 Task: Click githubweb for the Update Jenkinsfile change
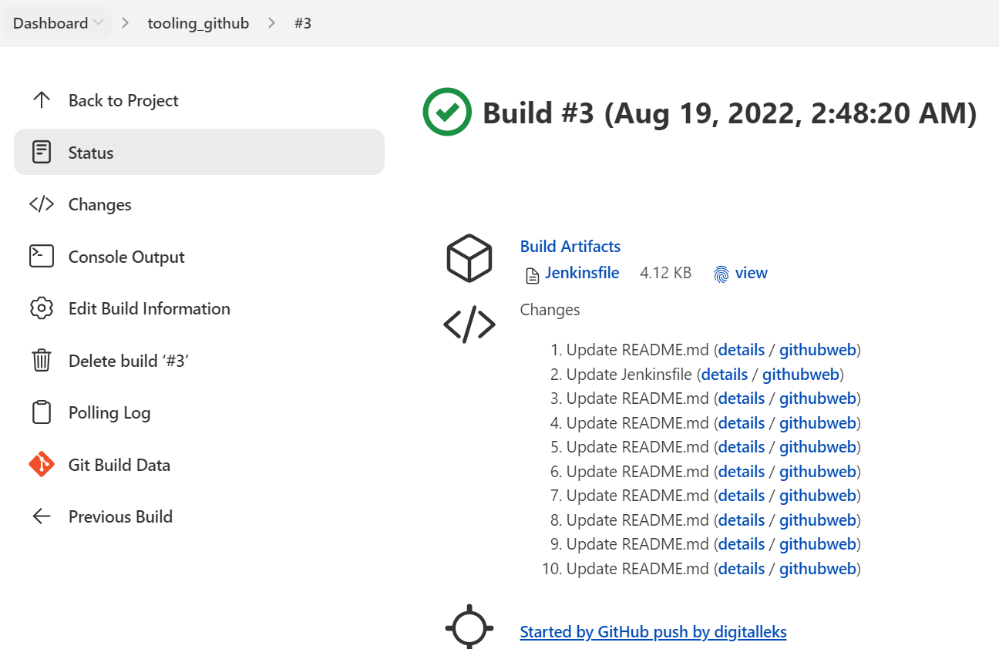(800, 374)
